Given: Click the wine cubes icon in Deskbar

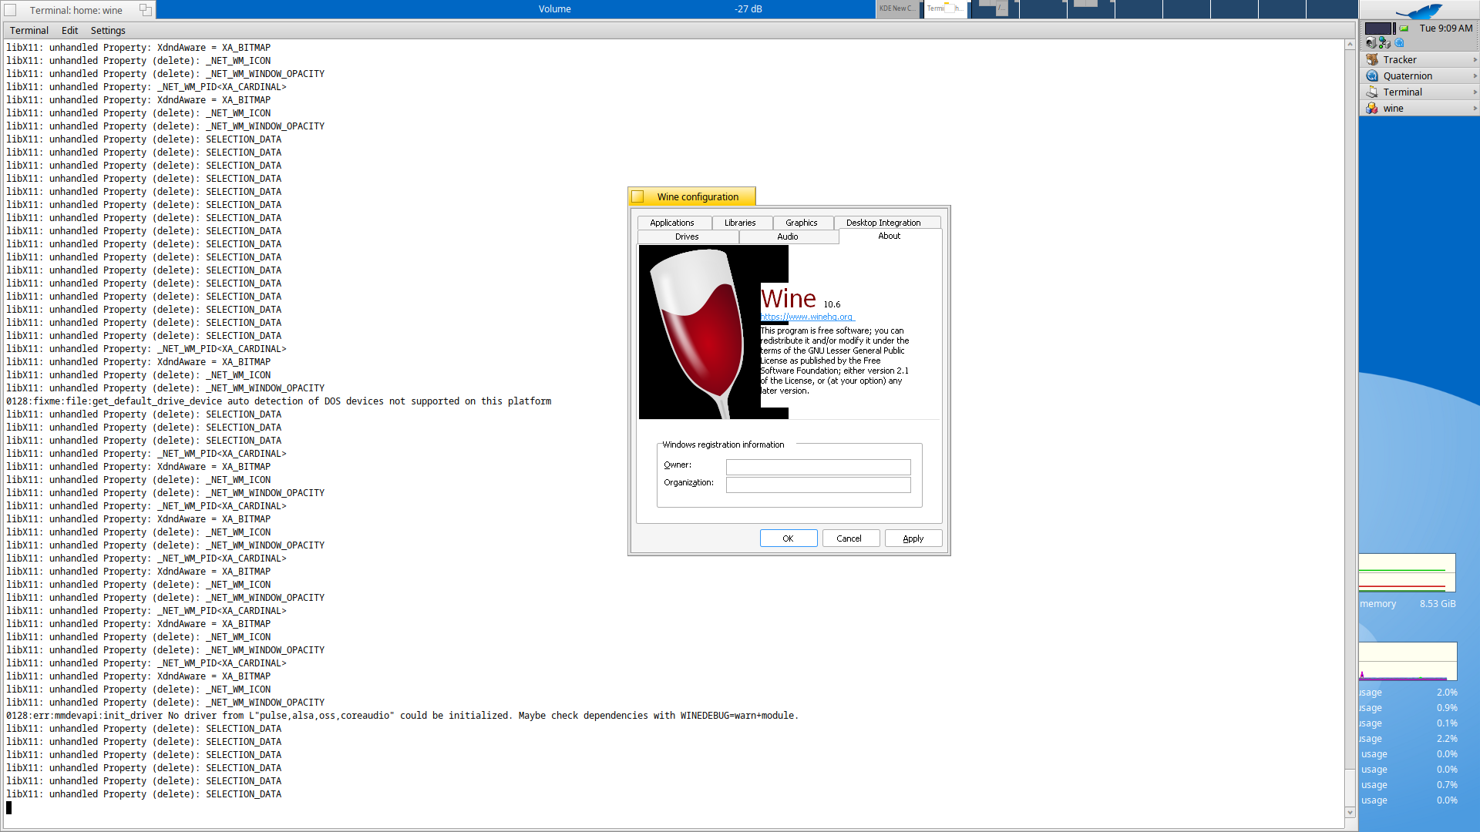Looking at the screenshot, I should (1372, 109).
